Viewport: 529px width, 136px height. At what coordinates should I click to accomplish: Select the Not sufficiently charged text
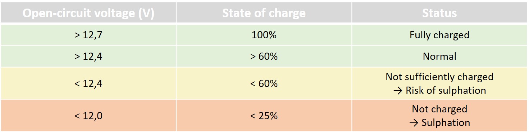(x=439, y=77)
